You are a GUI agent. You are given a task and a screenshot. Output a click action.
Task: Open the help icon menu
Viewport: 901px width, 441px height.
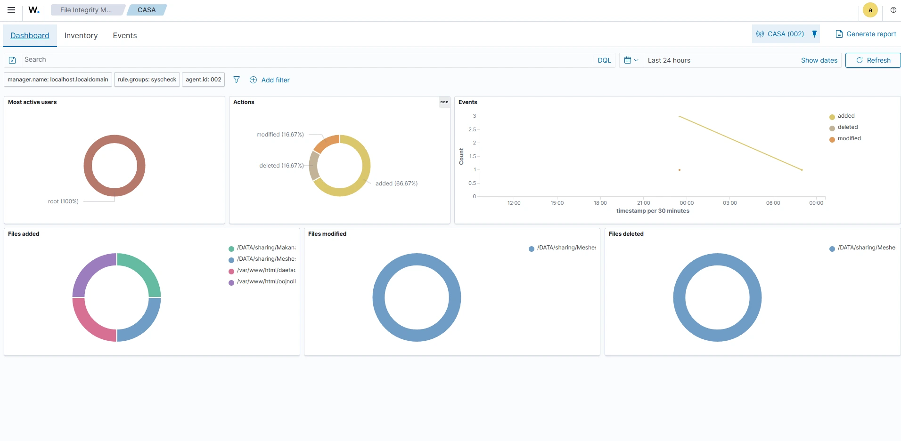(x=893, y=10)
